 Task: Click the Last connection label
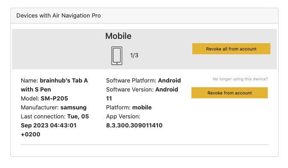click(x=43, y=116)
